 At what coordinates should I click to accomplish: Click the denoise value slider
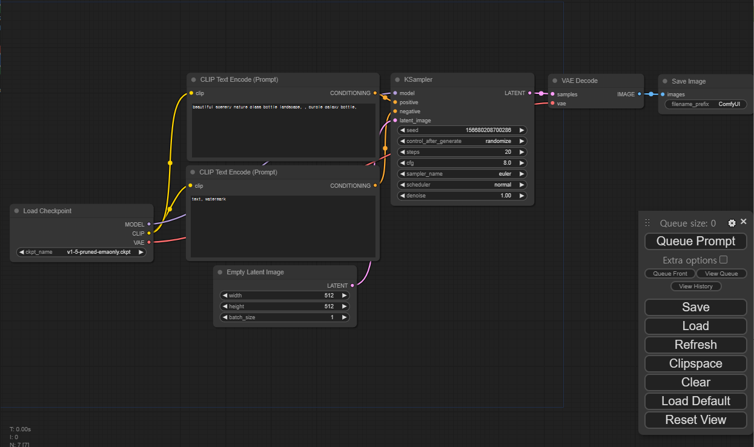pyautogui.click(x=462, y=196)
